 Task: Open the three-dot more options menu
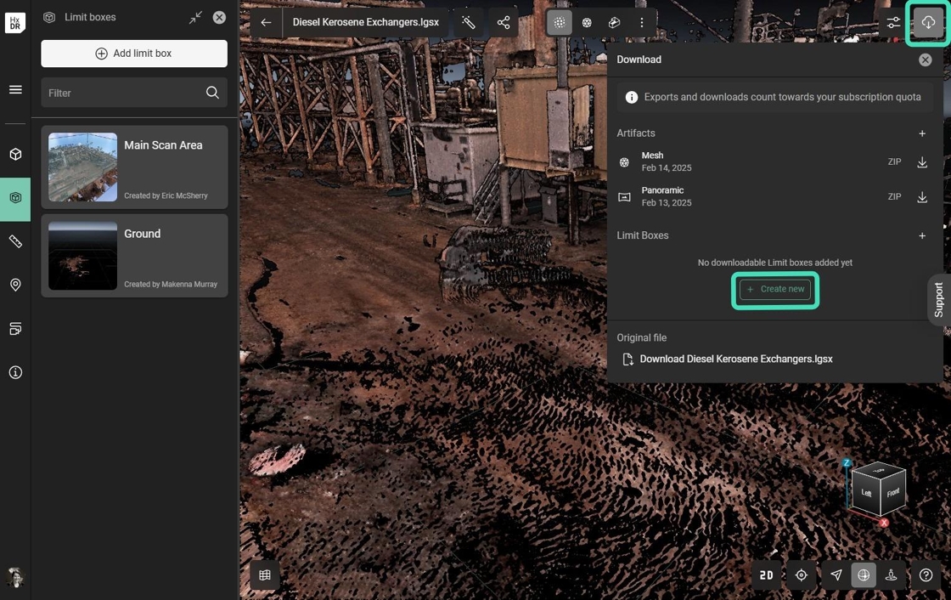642,23
